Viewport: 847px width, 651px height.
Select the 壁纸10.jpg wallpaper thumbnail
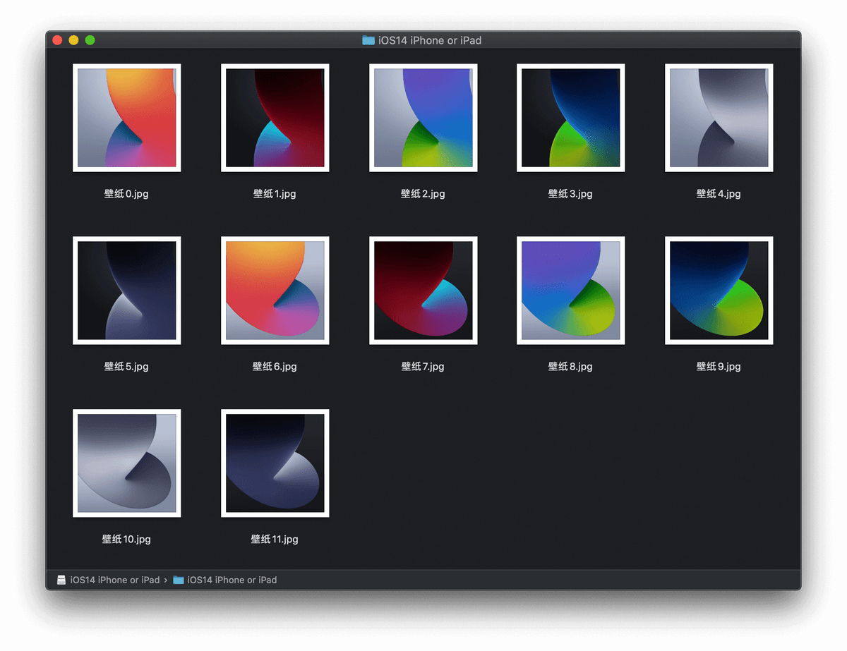[x=127, y=463]
